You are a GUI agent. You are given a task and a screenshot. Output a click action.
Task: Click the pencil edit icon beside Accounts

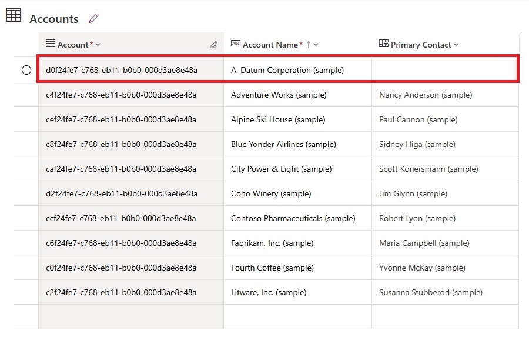tap(94, 18)
